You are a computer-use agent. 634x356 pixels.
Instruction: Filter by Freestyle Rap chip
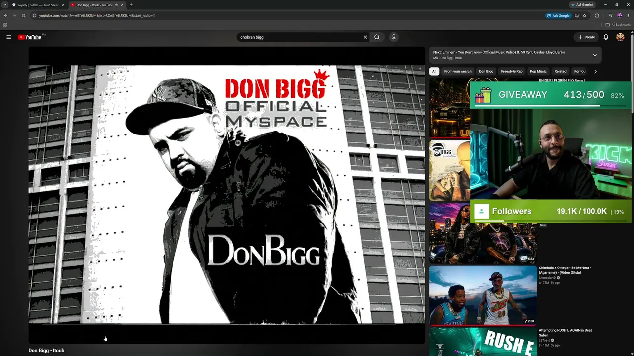click(x=512, y=71)
